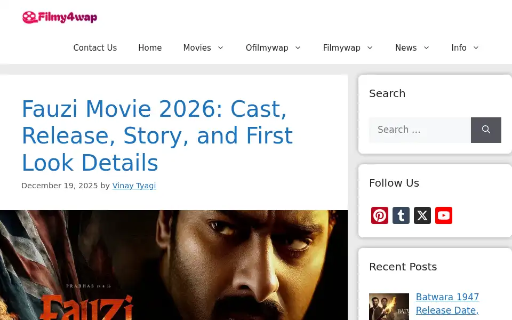Screen dimensions: 512x320
Task: Open the Filmywap menu item
Action: (341, 48)
